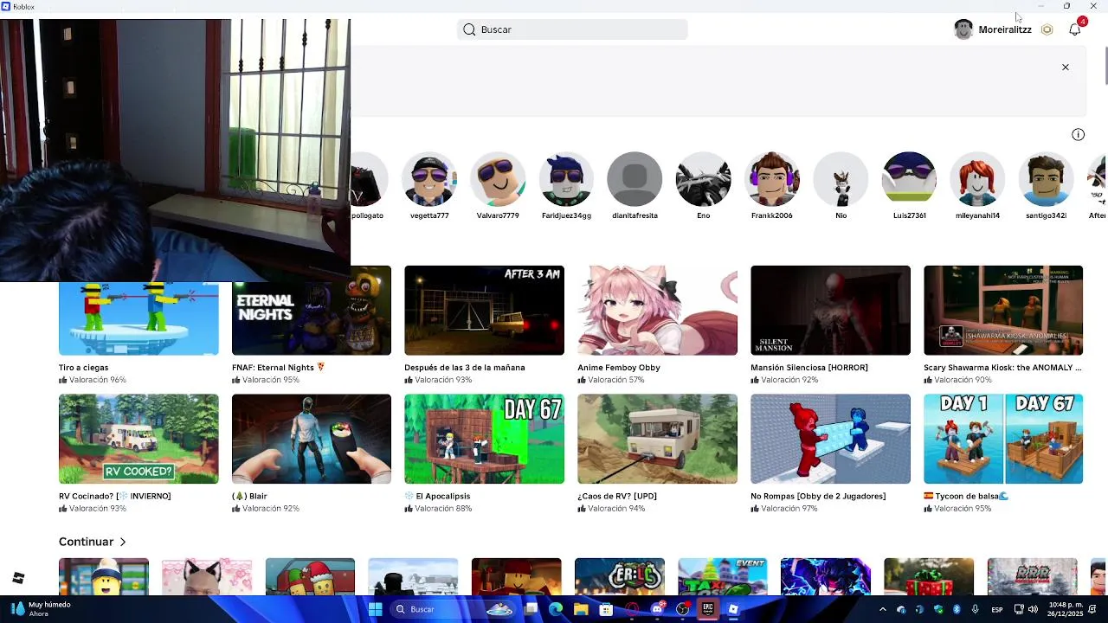Open Microsoft Edge from taskbar

point(556,609)
